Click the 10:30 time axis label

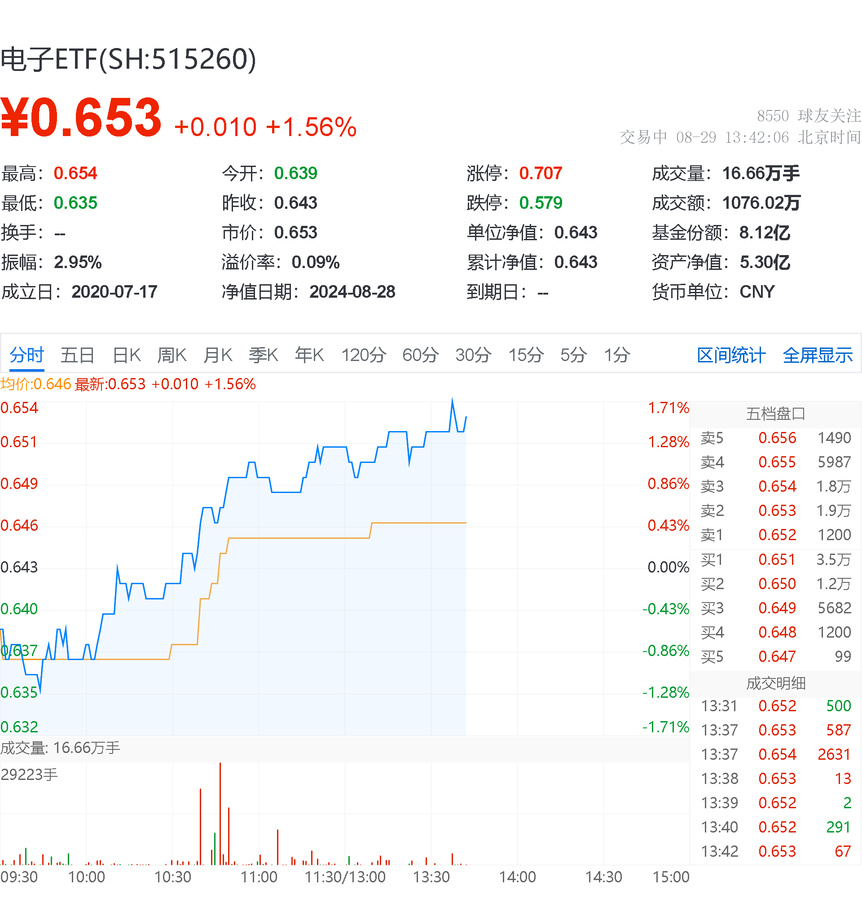coord(172,877)
